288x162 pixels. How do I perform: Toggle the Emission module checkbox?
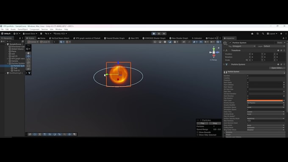click(x=224, y=132)
